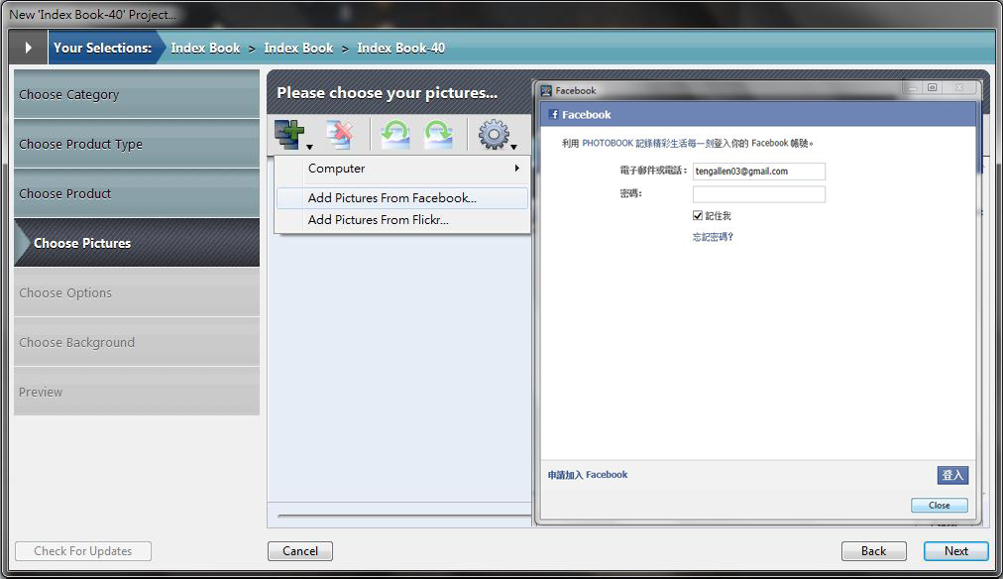The height and width of the screenshot is (579, 1003).
Task: Click the 申請加入 Facebook signup link
Action: [x=588, y=475]
